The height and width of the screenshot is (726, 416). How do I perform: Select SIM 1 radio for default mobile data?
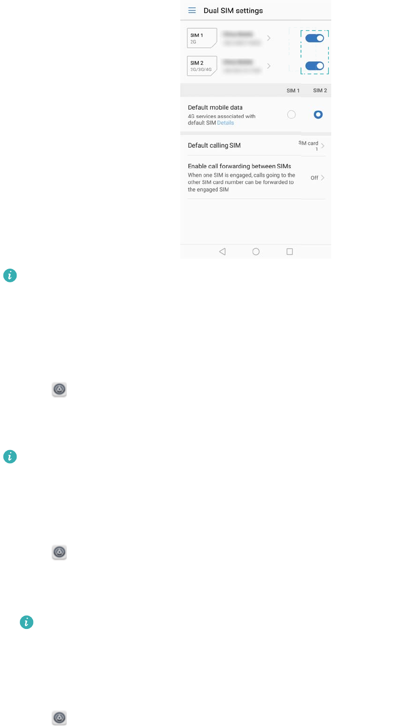(x=291, y=115)
